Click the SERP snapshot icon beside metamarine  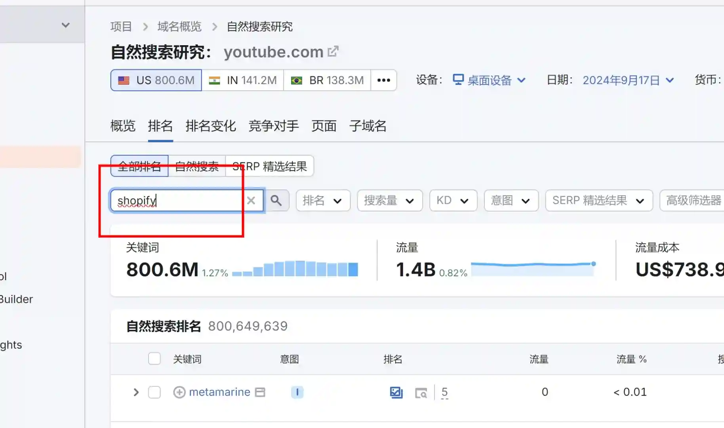point(260,392)
